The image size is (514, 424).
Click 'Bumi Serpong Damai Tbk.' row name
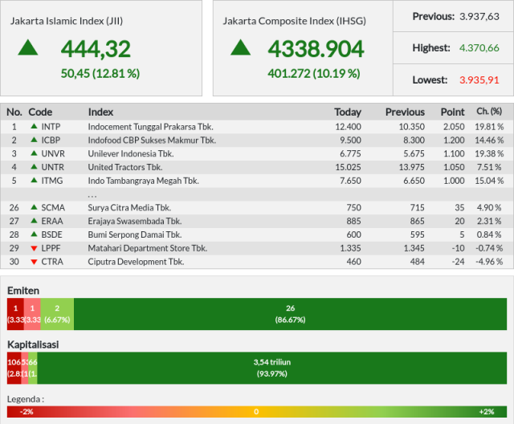point(135,234)
